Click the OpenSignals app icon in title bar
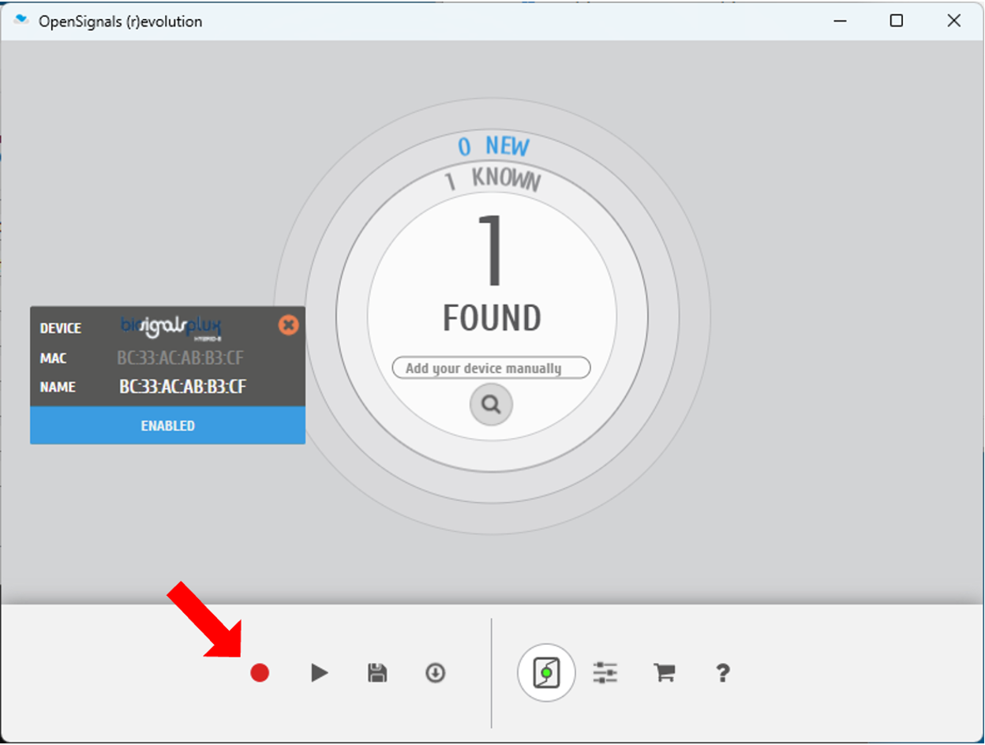This screenshot has height=745, width=985. [x=21, y=21]
